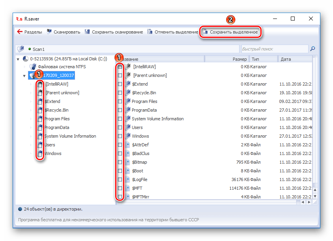Select Windows folder in the left tree
The width and height of the screenshot is (333, 241).
point(53,153)
